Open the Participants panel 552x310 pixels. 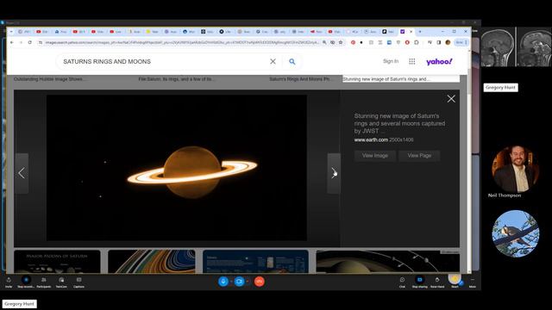click(x=44, y=282)
